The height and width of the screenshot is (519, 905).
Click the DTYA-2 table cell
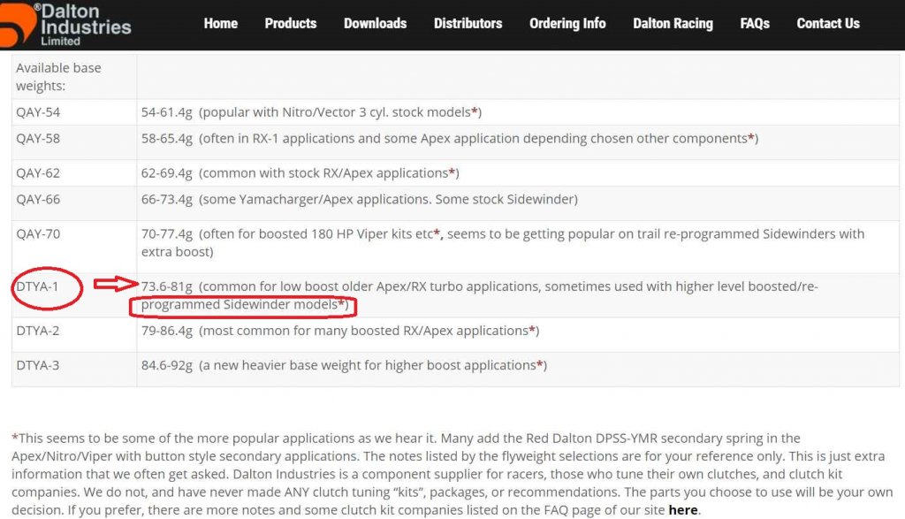[x=74, y=334]
